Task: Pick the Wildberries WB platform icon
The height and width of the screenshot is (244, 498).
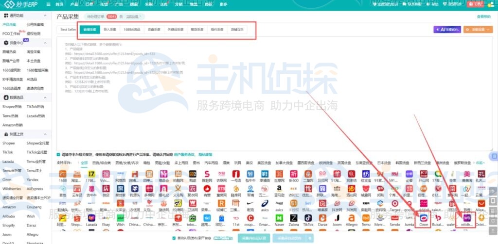Action: pyautogui.click(x=466, y=218)
